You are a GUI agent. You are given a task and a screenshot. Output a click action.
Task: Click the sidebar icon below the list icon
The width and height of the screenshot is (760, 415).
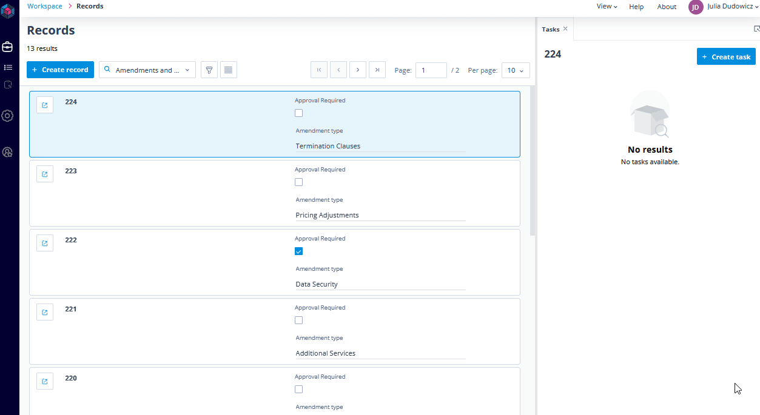point(8,85)
